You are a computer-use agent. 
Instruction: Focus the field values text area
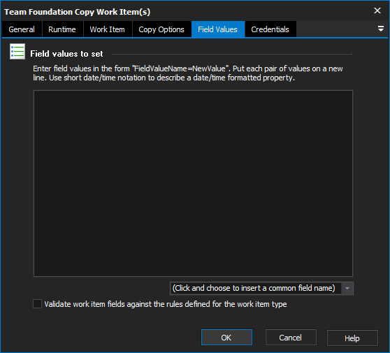pos(194,184)
